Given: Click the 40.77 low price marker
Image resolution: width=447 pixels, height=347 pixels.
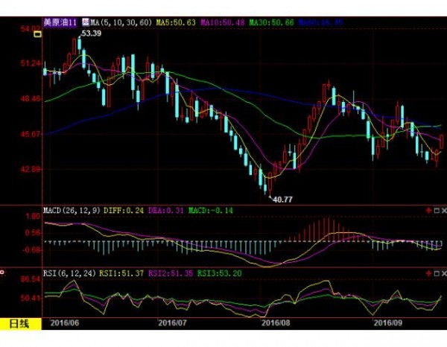Looking at the screenshot, I should coord(282,200).
